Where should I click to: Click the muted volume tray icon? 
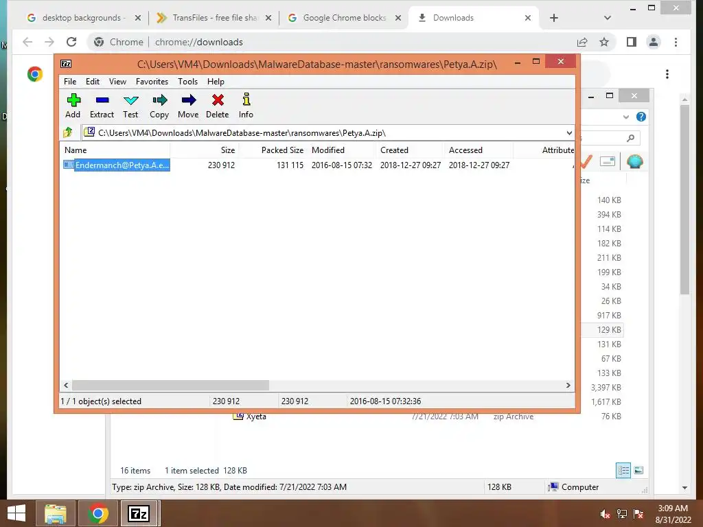click(x=606, y=514)
